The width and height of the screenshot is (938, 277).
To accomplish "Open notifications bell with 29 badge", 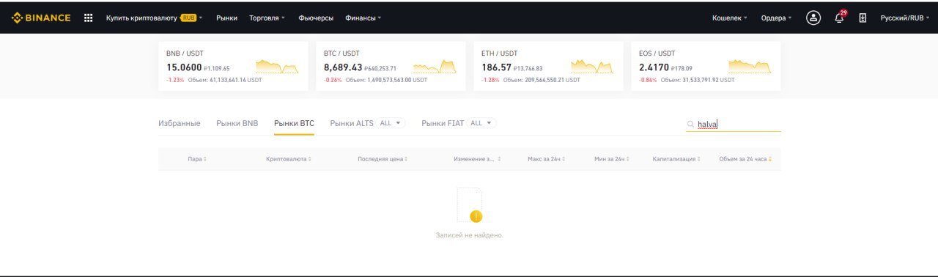I will (840, 18).
